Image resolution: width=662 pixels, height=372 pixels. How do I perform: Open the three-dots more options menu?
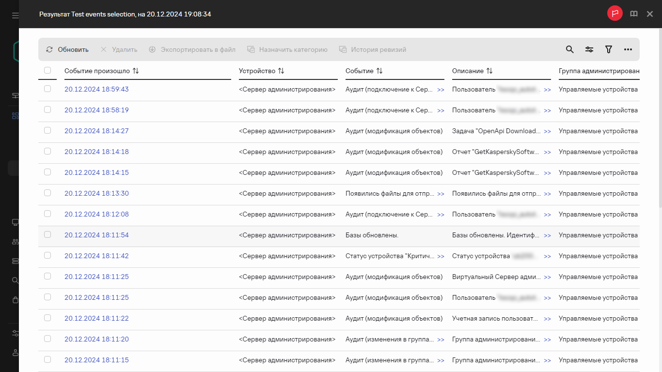628,49
